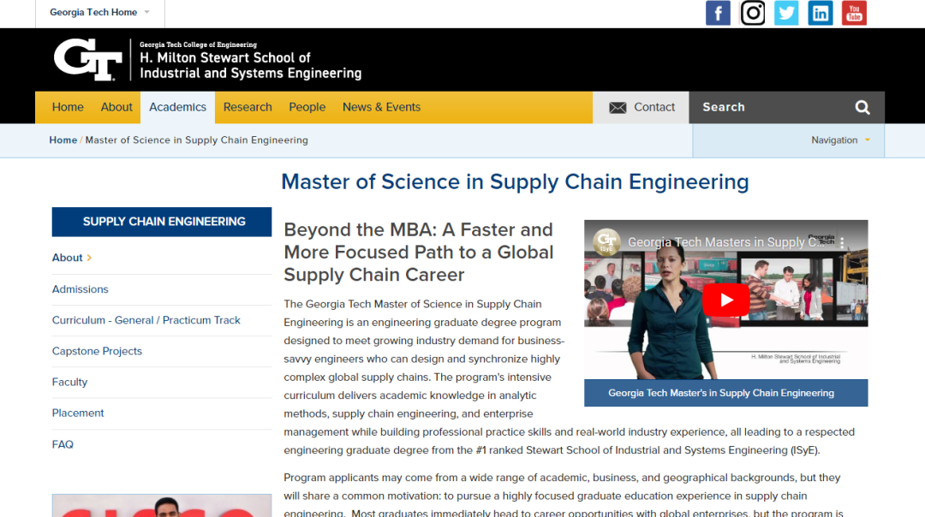Play the Georgia Tech Masters video
The image size is (925, 517).
point(725,300)
